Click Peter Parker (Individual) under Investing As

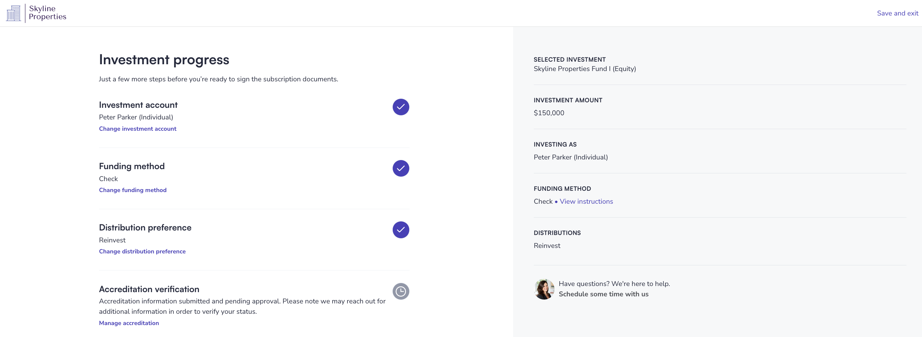[571, 158]
